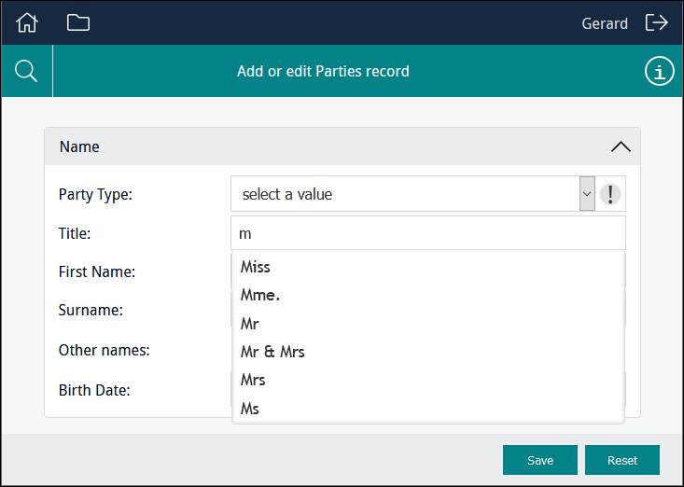Collapse the Name section chevron
The height and width of the screenshot is (487, 684).
[620, 146]
